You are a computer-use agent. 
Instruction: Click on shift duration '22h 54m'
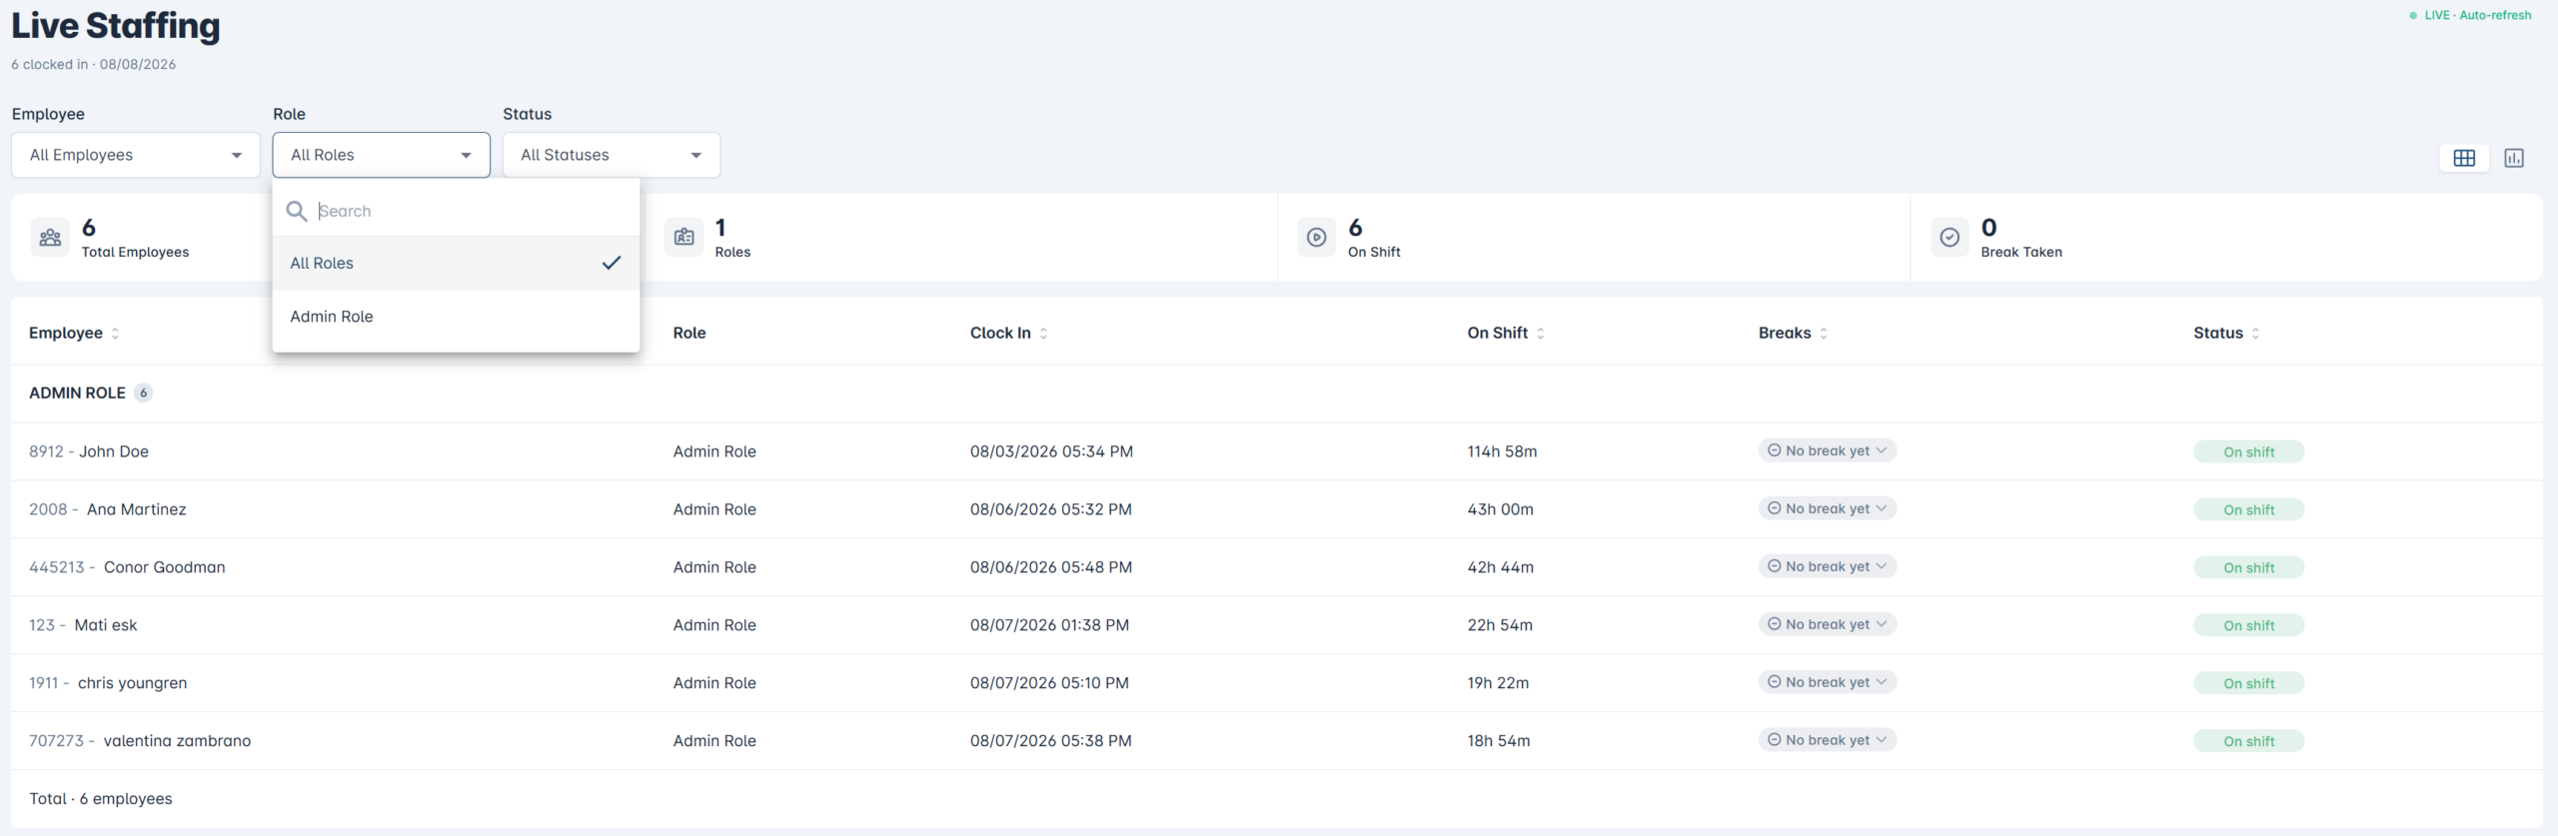click(x=1500, y=625)
